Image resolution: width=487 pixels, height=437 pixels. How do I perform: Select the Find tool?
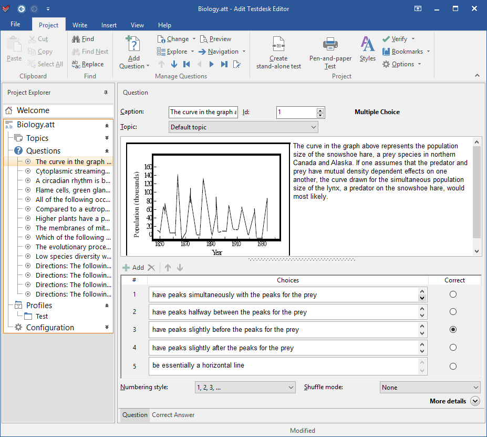tap(83, 39)
